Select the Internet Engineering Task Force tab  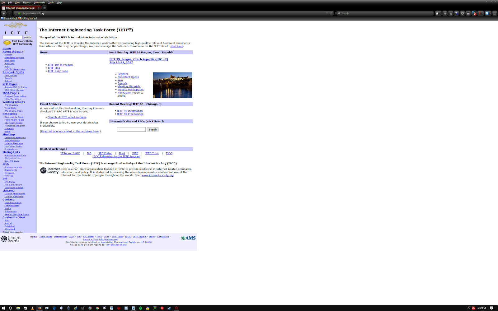pyautogui.click(x=21, y=8)
